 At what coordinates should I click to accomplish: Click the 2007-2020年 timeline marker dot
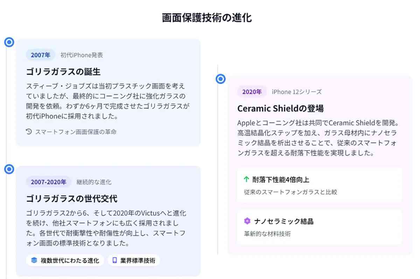pyautogui.click(x=10, y=169)
